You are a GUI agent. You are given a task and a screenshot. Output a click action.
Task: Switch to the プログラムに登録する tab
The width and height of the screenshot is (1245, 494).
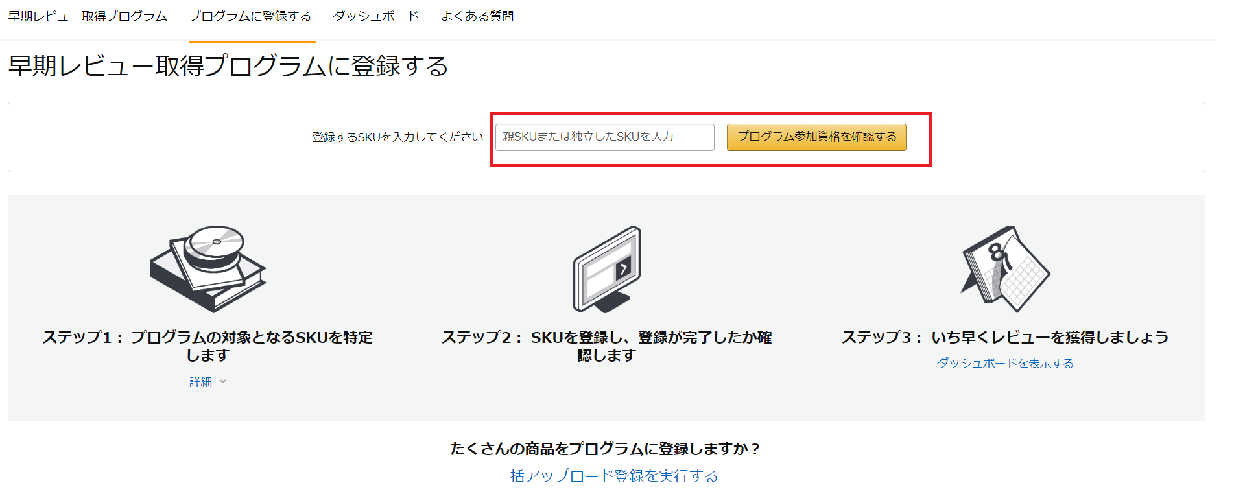pos(250,16)
